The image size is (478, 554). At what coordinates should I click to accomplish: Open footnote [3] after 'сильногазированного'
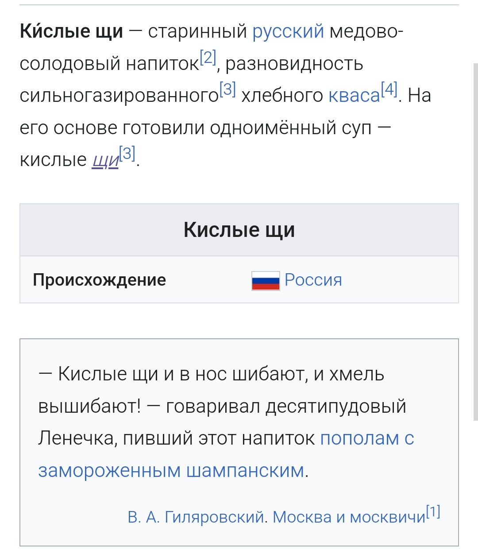(227, 89)
